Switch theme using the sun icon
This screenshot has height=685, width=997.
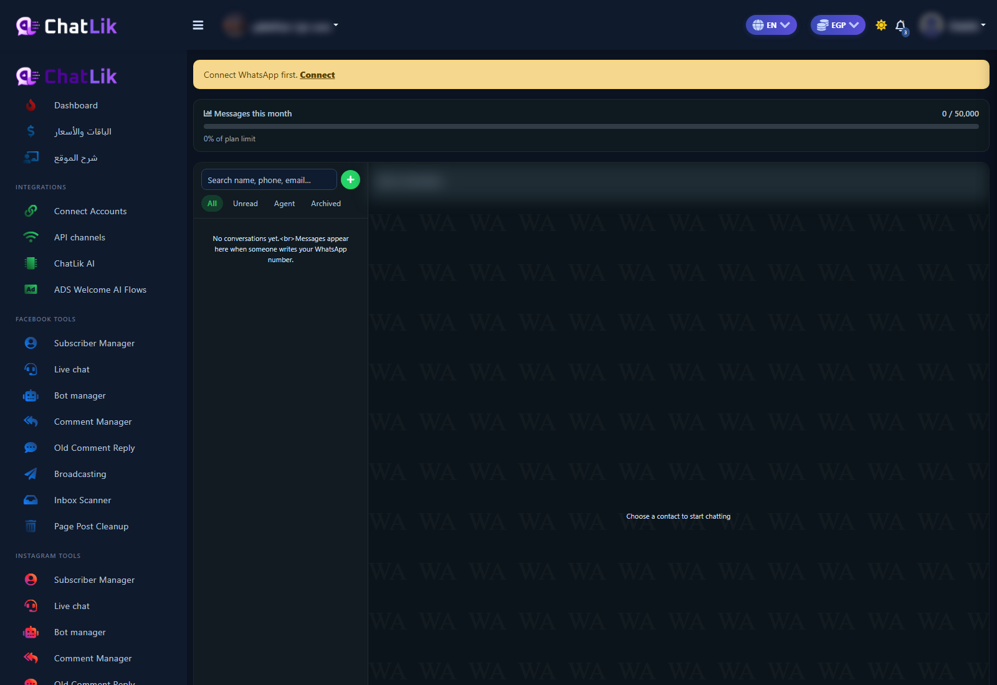(881, 26)
